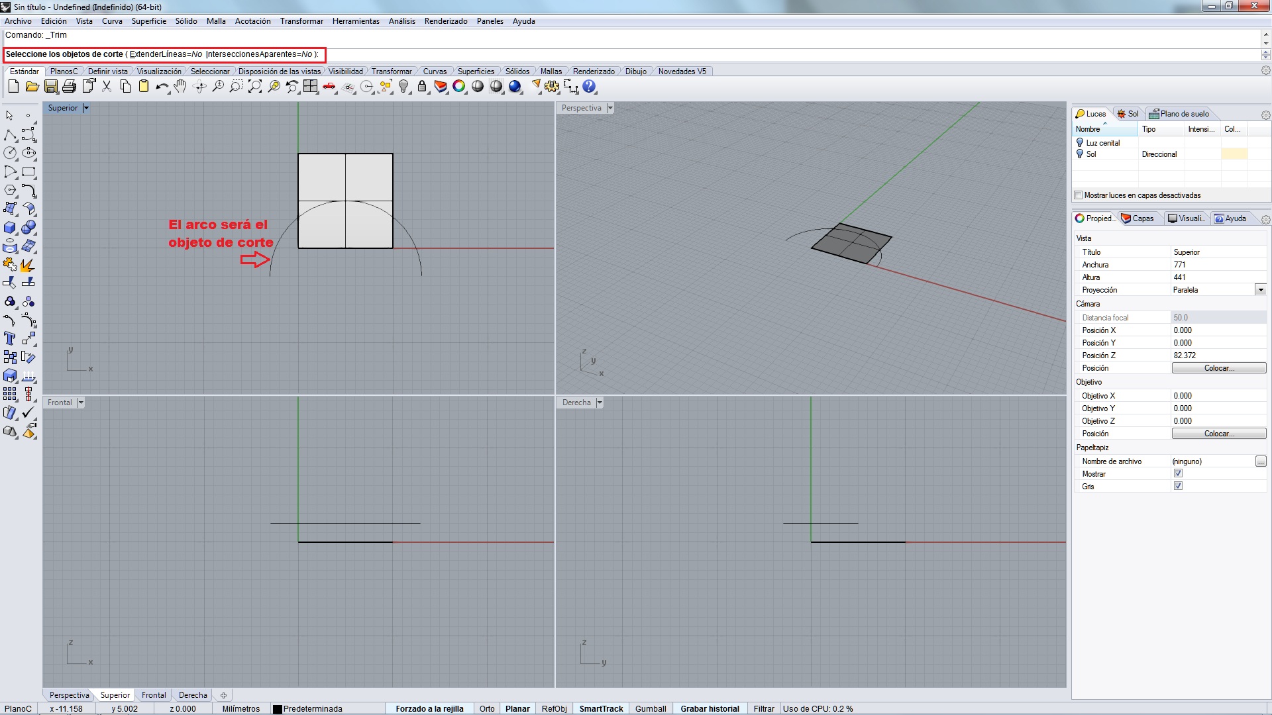
Task: Click the Print icon in toolbar
Action: [69, 87]
